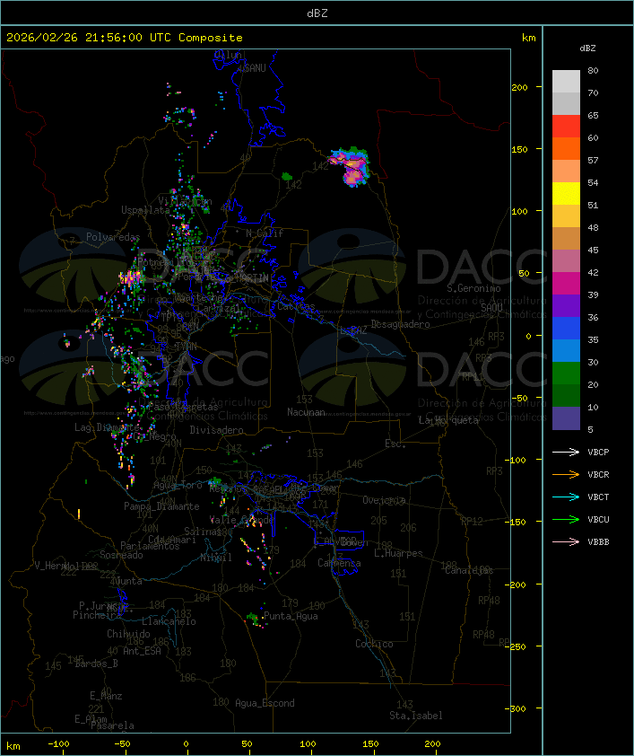Pick the magenta 39-42 dBZ legend swatch

[566, 284]
